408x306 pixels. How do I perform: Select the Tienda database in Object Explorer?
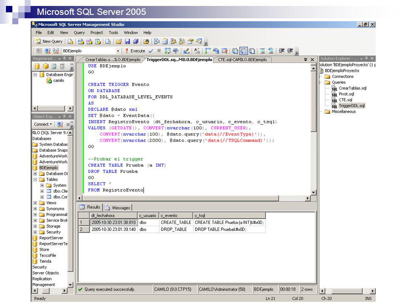pyautogui.click(x=45, y=261)
